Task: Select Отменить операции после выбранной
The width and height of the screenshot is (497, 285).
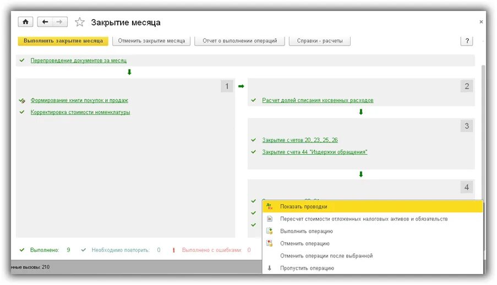Action: [x=373, y=256]
